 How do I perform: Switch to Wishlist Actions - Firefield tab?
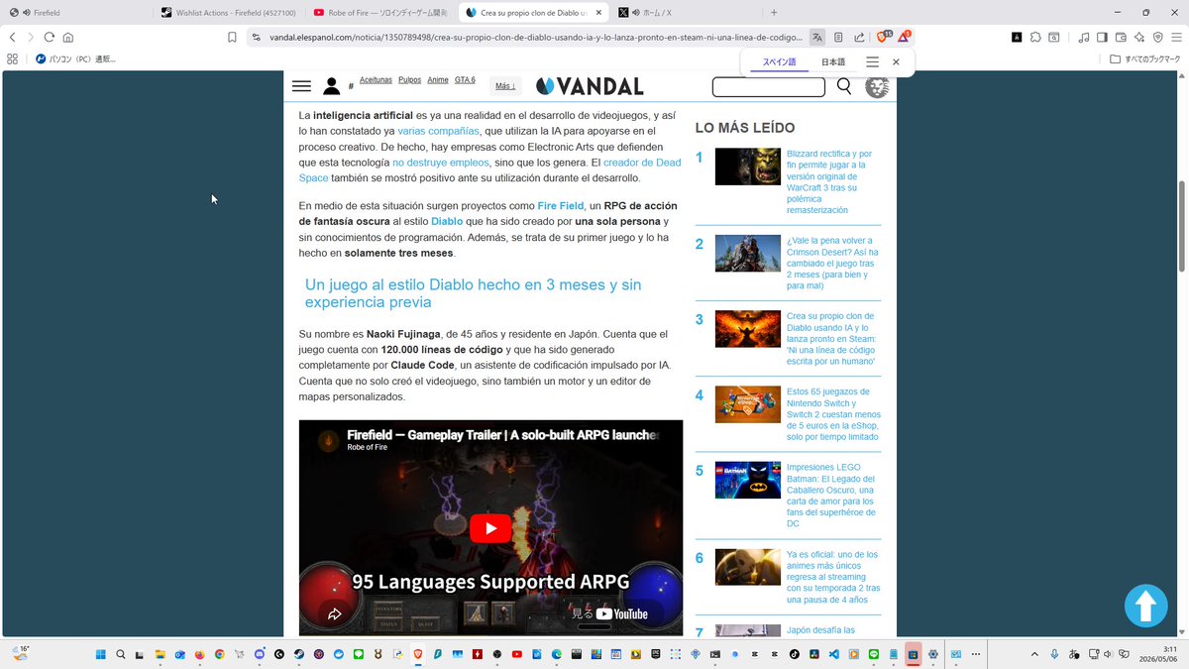click(228, 12)
